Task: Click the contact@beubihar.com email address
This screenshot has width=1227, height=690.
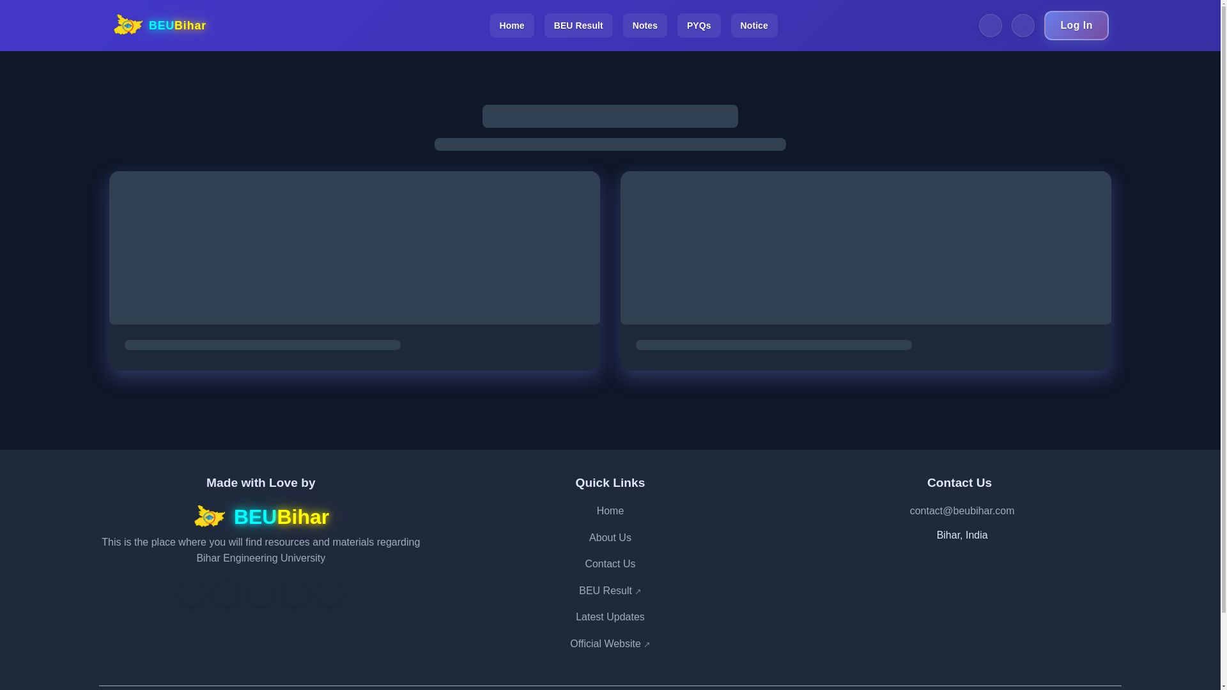Action: pyautogui.click(x=962, y=511)
